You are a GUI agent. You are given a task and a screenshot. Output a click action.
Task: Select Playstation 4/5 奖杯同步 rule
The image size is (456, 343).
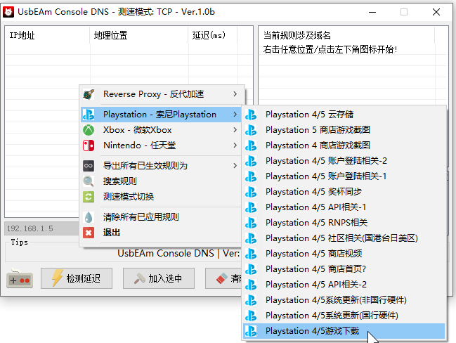(344, 192)
